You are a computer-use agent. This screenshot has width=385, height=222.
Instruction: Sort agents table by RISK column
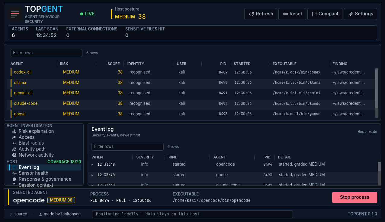[x=64, y=64]
